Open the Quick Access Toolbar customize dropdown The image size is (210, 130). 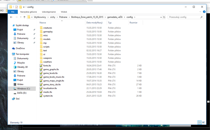coord(24,7)
